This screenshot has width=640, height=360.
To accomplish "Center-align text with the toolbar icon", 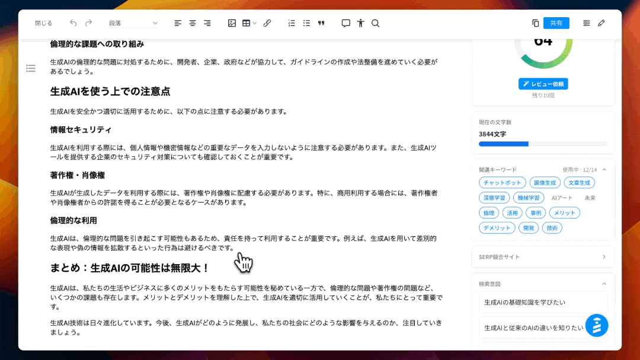I will pos(193,23).
